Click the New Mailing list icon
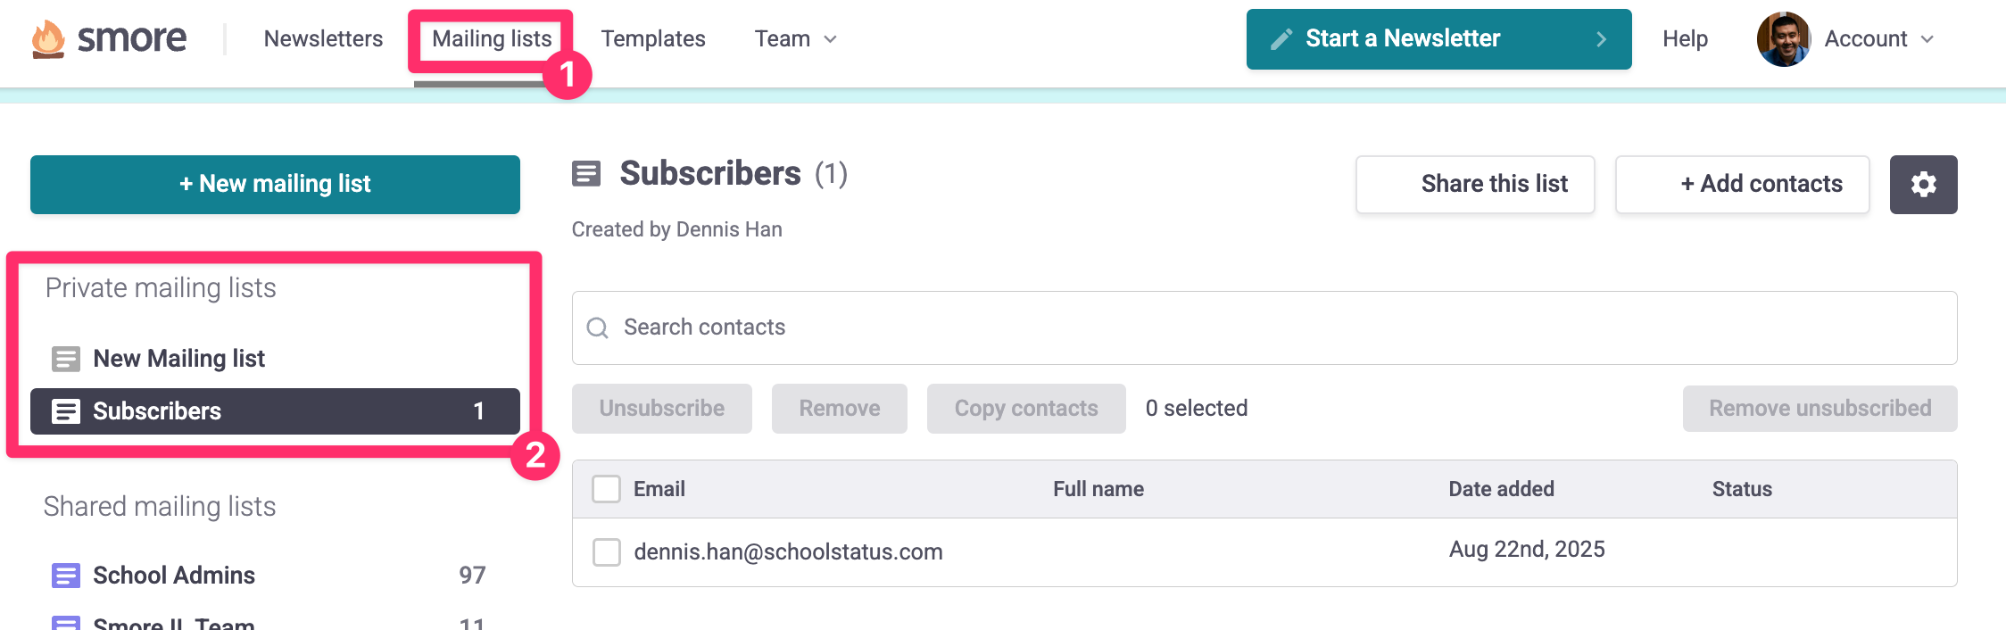Screen dimensions: 2006x630 (x=66, y=359)
